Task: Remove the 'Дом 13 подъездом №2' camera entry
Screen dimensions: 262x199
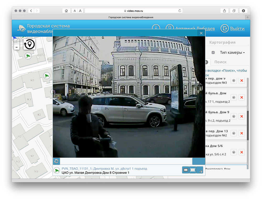Action: coord(242,133)
